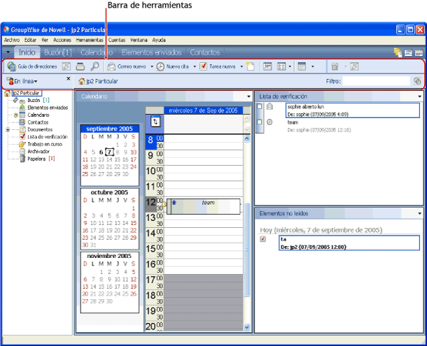427x346 pixels.
Task: Click the magnifying glass search icon
Action: [x=94, y=66]
